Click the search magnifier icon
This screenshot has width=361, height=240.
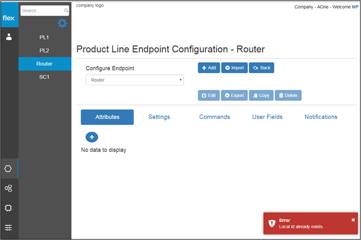(x=66, y=11)
